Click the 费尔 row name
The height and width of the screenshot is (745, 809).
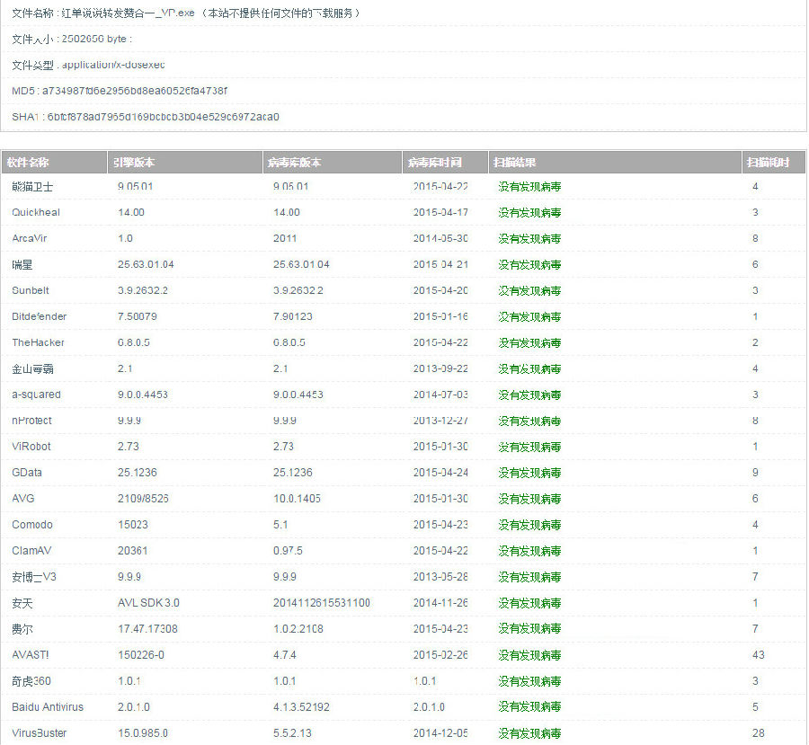[x=22, y=629]
